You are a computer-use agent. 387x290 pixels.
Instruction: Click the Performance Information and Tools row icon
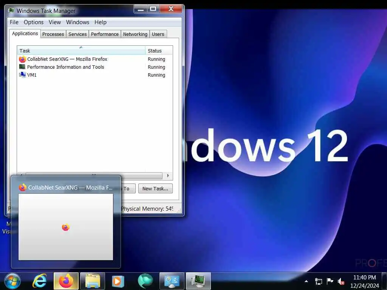tap(22, 67)
